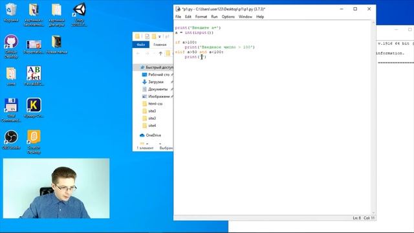
Task: Click the 'a = int(input())' code line
Action: coord(194,33)
